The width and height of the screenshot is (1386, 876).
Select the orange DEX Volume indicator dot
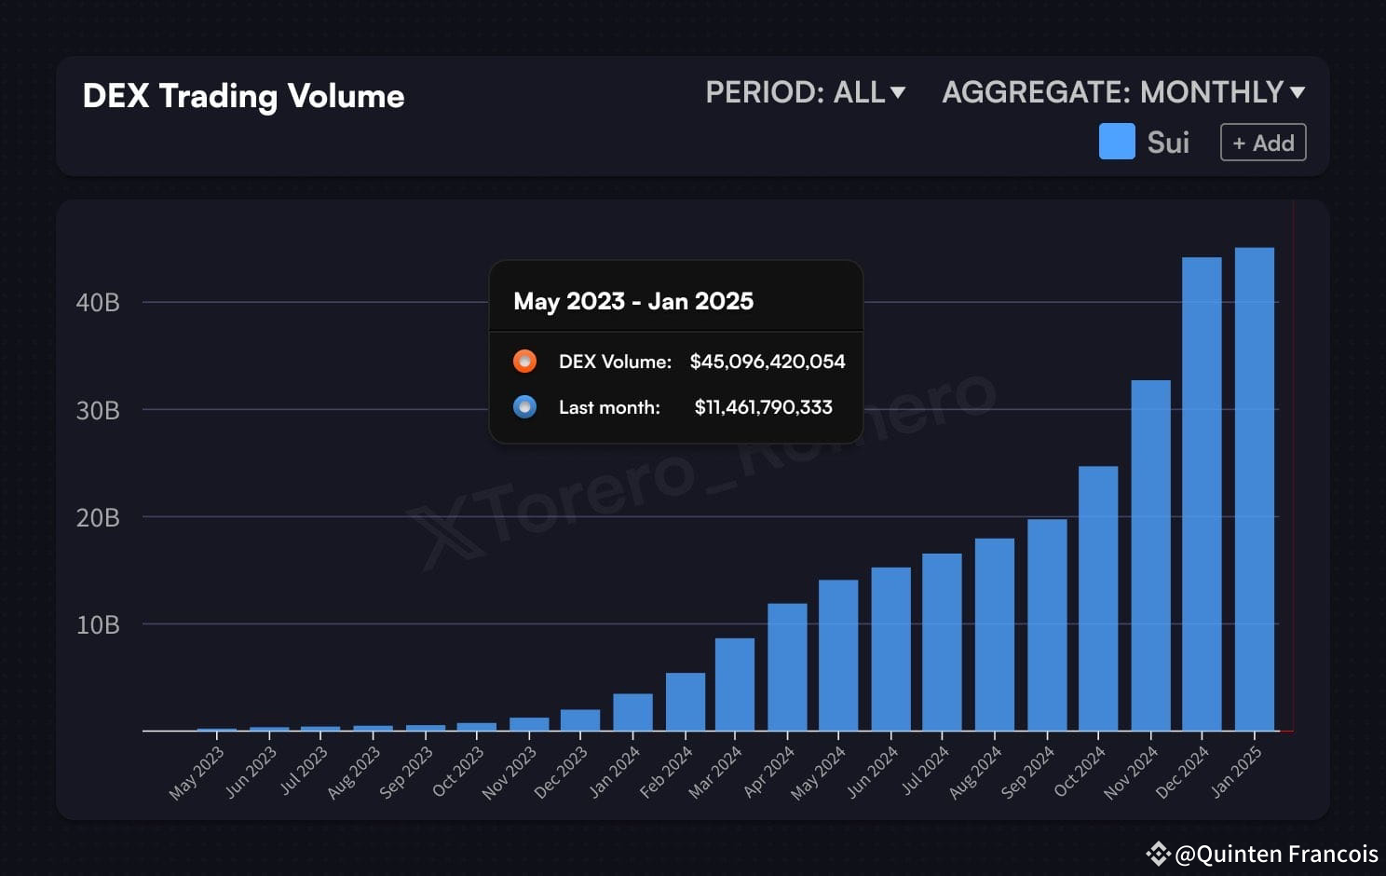click(x=524, y=361)
